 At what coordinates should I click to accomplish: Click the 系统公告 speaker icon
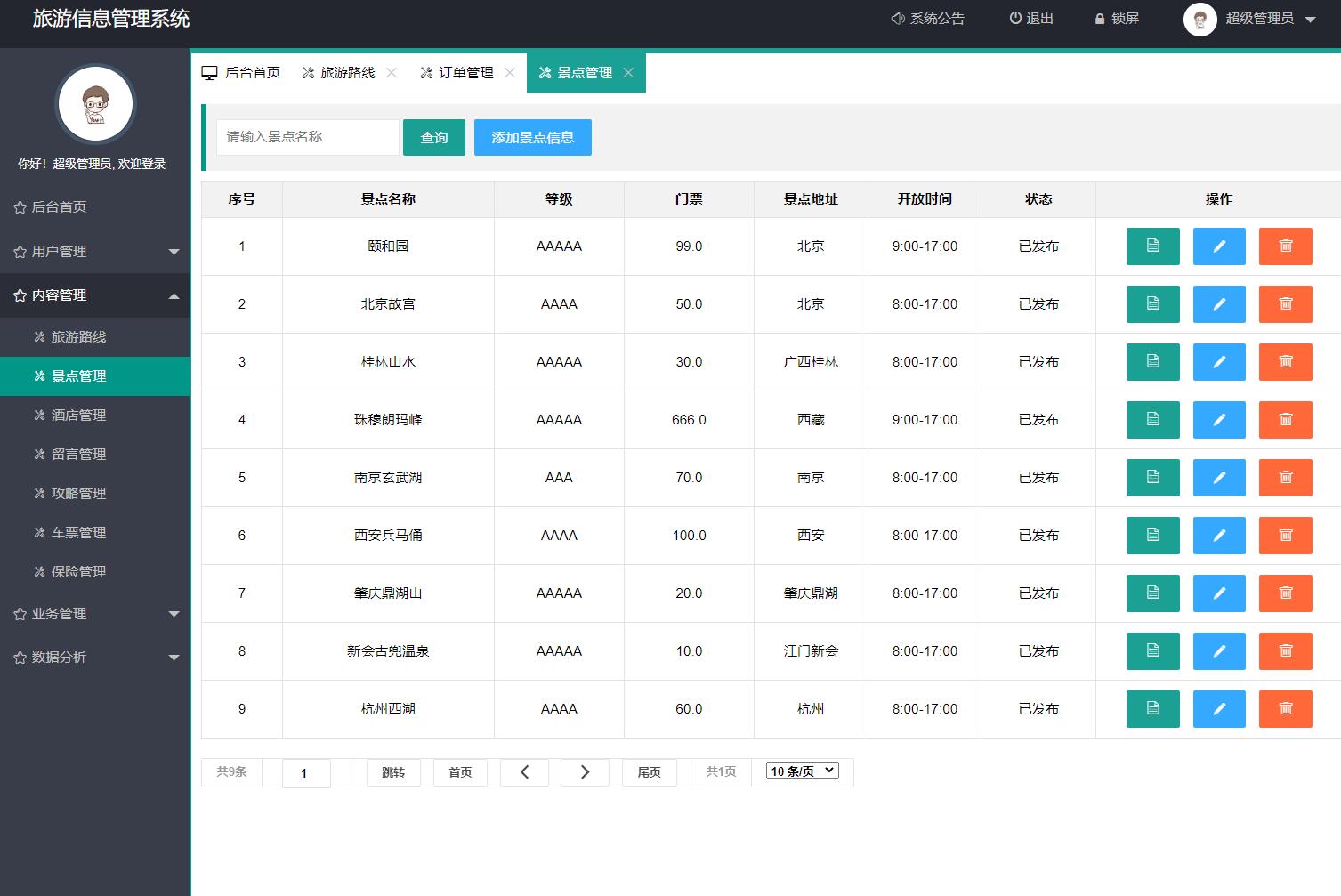(897, 18)
